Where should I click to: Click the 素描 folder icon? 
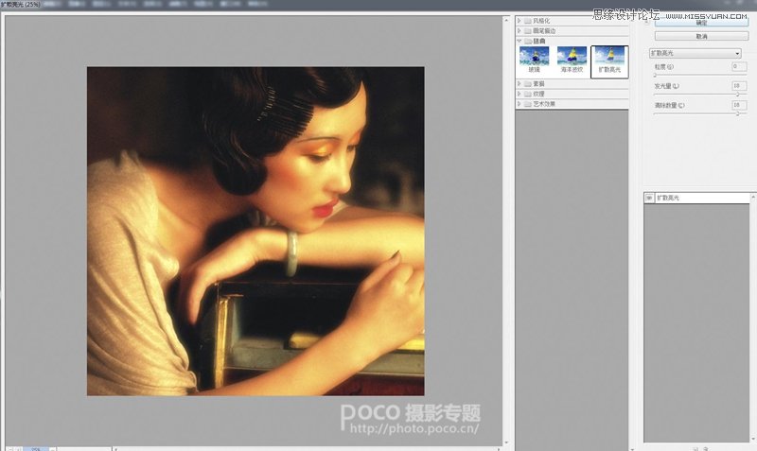[528, 84]
